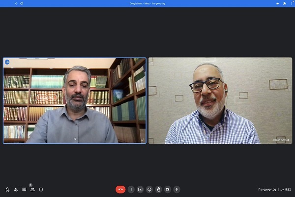Click the blue audio indicator on left tile
This screenshot has width=295, height=197.
tap(7, 62)
